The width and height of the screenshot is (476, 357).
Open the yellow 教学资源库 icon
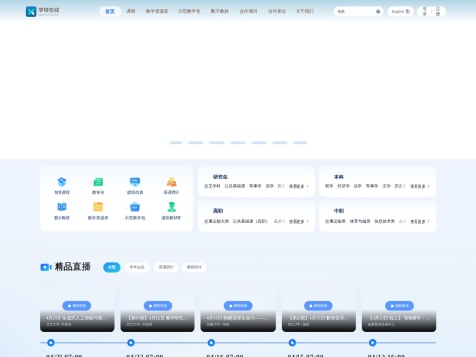click(98, 207)
